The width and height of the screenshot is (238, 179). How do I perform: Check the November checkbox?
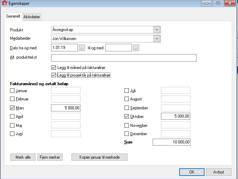coord(126,125)
